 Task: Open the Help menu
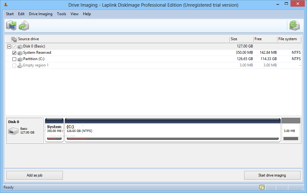point(87,14)
